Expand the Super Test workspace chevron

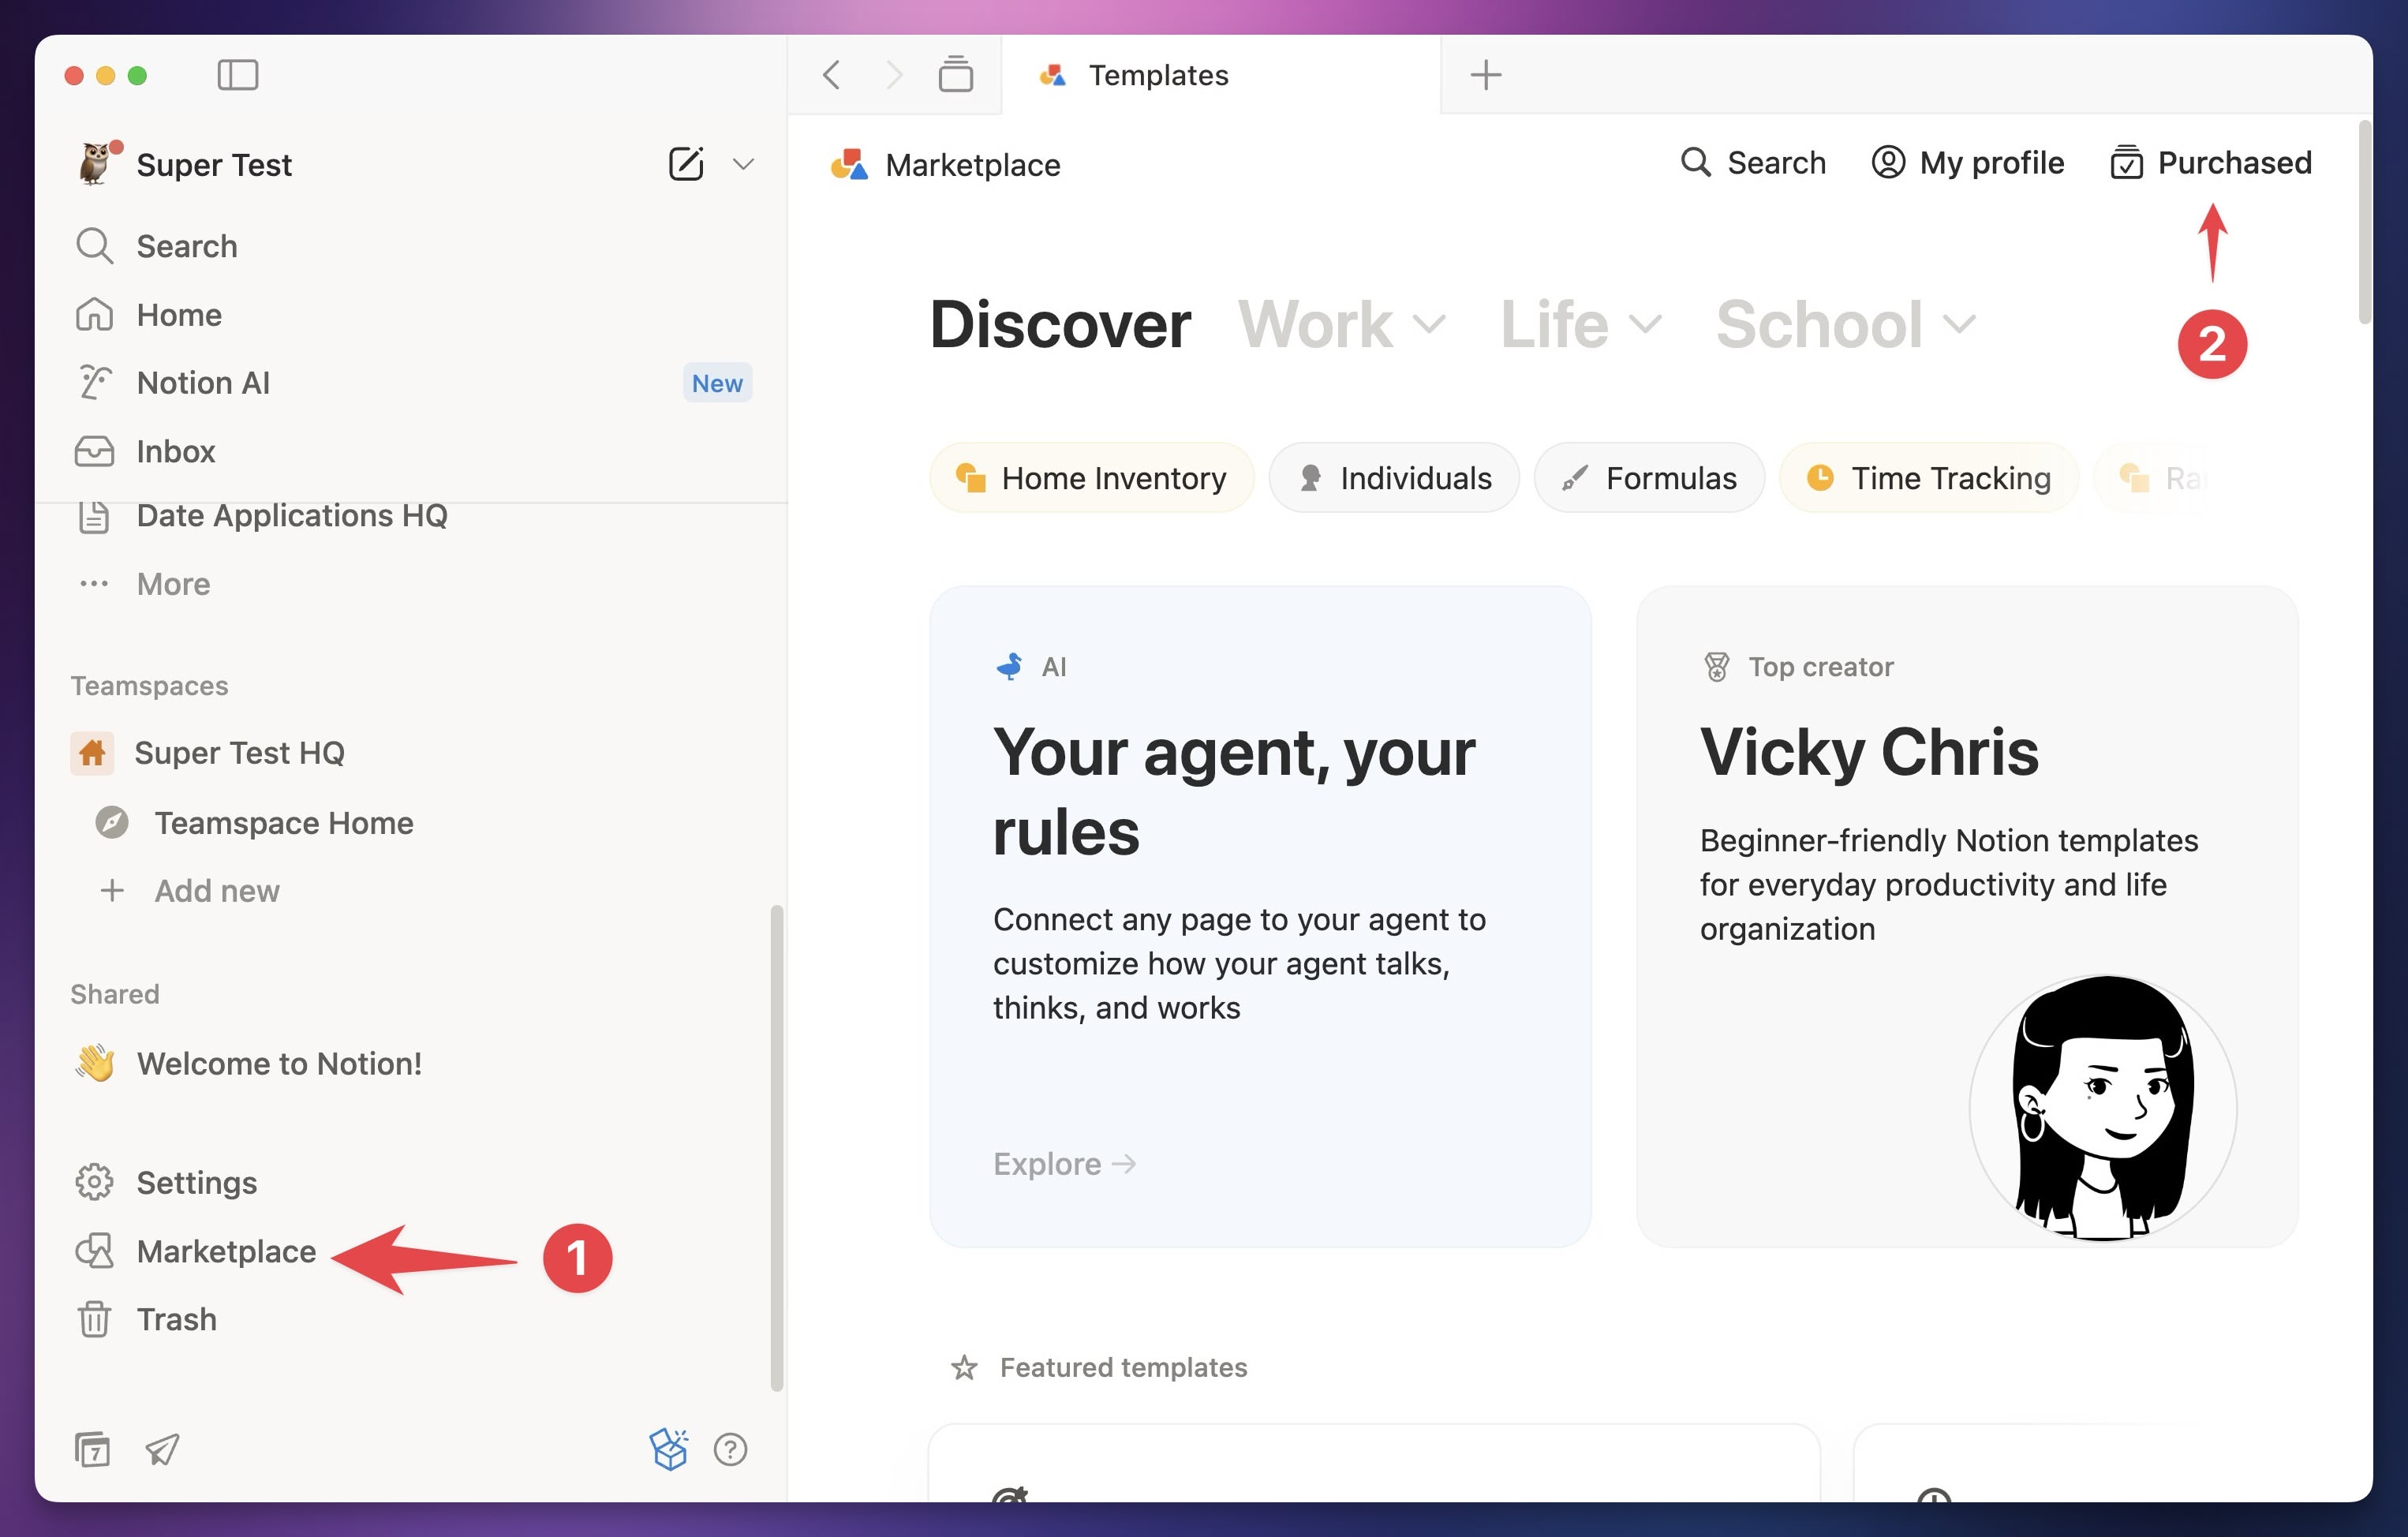pos(743,164)
